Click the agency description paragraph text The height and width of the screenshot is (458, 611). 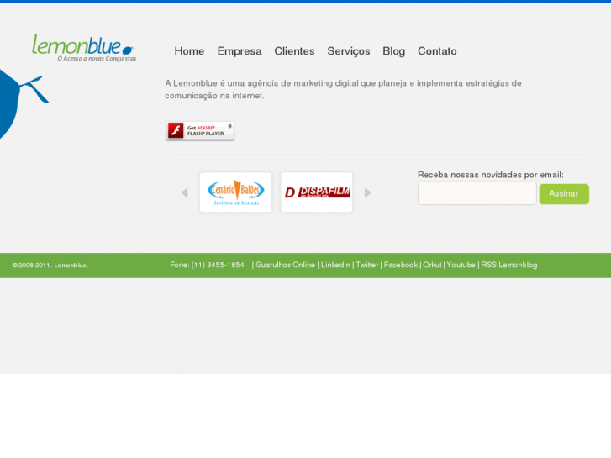(x=343, y=89)
